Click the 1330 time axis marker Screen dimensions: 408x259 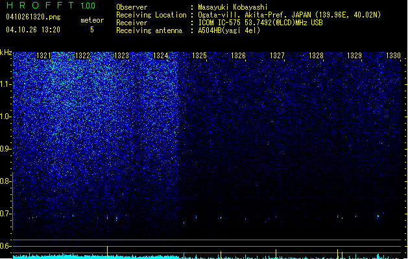tap(393, 56)
